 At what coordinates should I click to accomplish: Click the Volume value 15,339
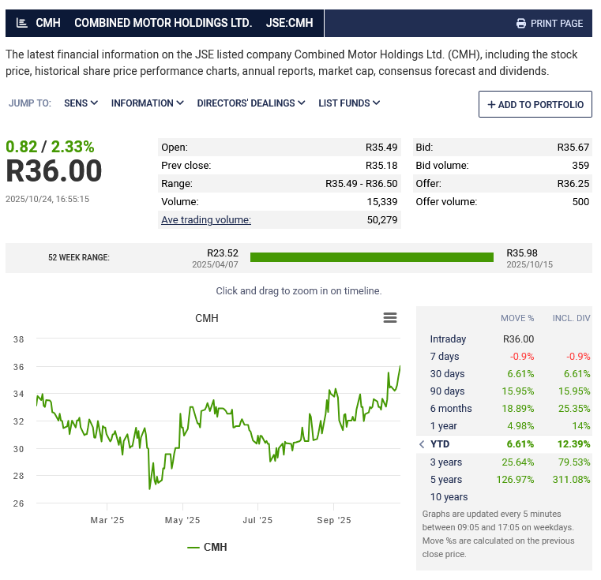[x=382, y=202]
